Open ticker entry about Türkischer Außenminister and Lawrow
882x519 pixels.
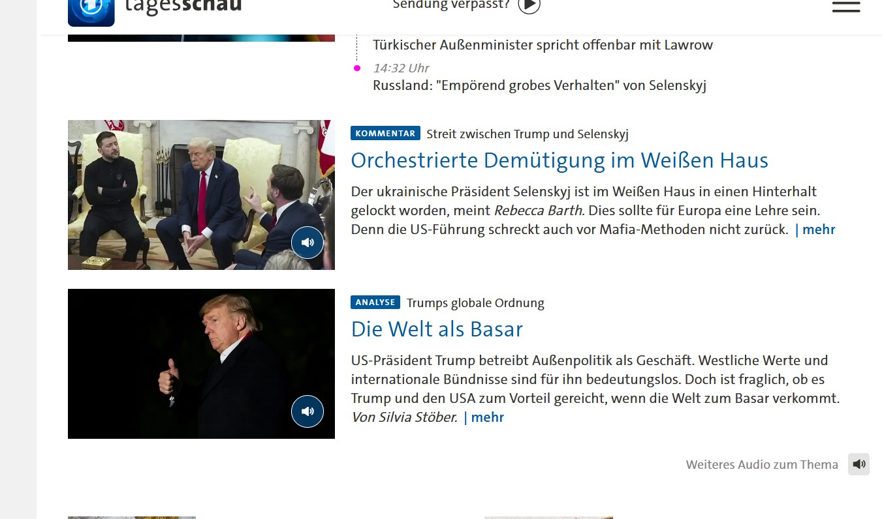click(543, 45)
